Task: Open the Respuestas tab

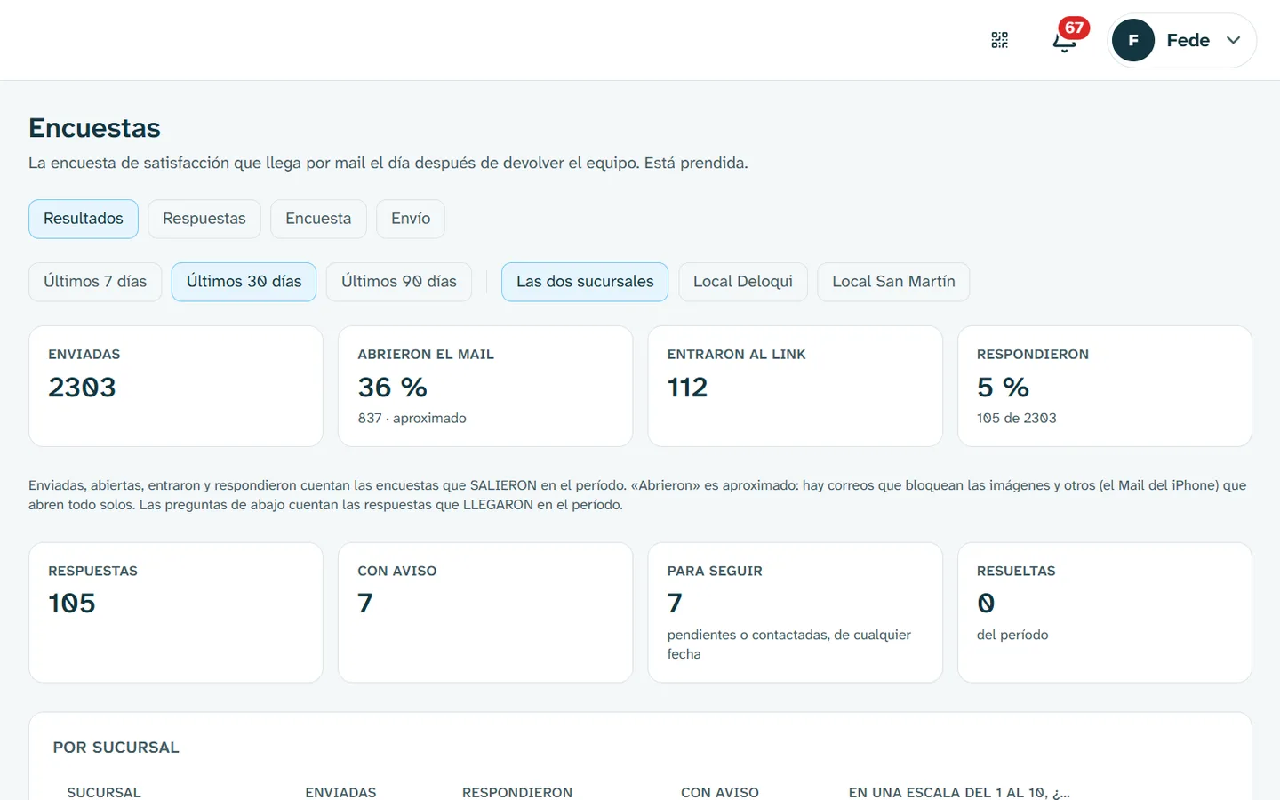Action: [204, 219]
